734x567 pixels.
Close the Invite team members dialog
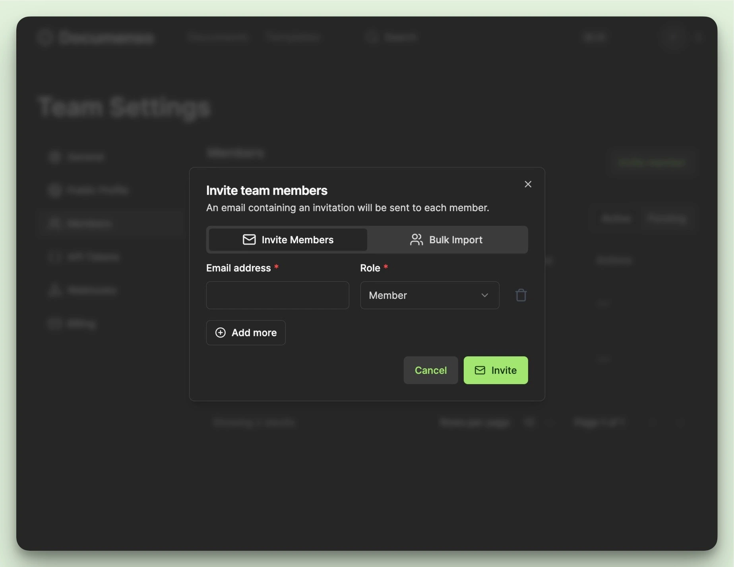pyautogui.click(x=528, y=184)
